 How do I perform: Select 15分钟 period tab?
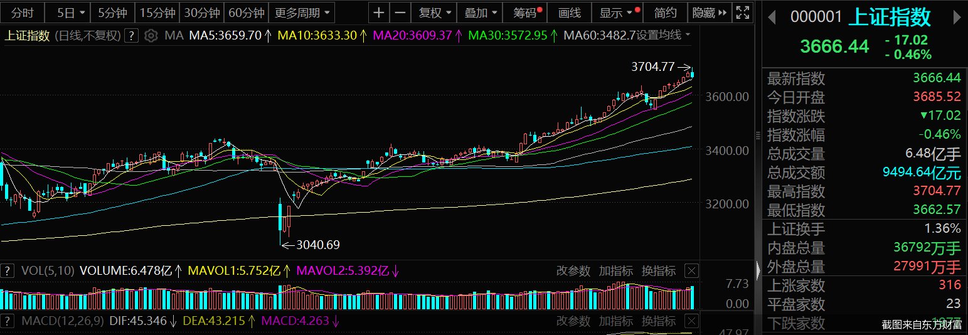tap(157, 13)
